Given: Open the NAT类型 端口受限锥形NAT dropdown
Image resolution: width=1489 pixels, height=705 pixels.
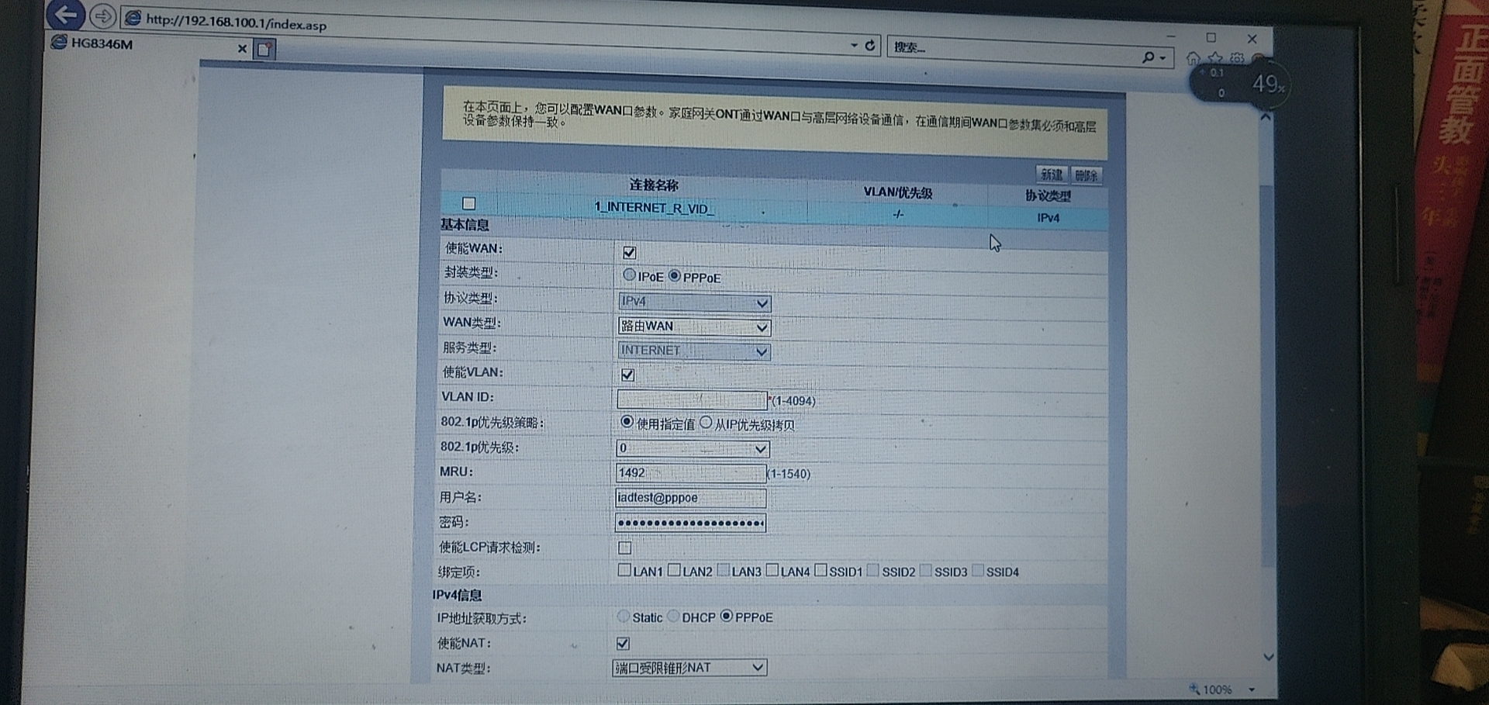Looking at the screenshot, I should click(x=689, y=667).
